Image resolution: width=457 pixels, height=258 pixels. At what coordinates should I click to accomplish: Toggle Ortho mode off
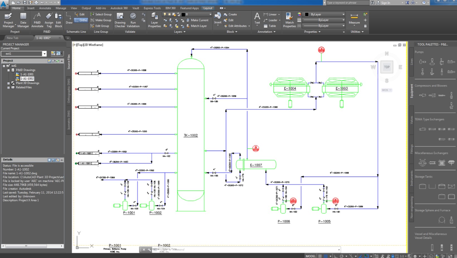[81, 20]
